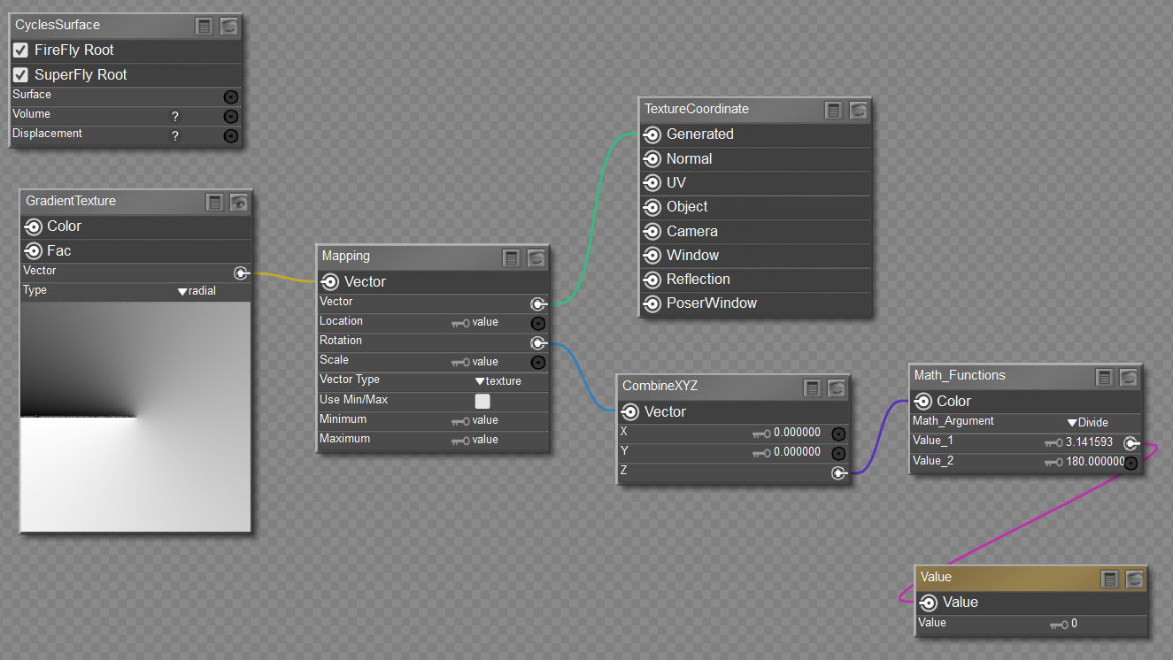1173x660 pixels.
Task: Click the Mapping Scale input socket
Action: (x=537, y=362)
